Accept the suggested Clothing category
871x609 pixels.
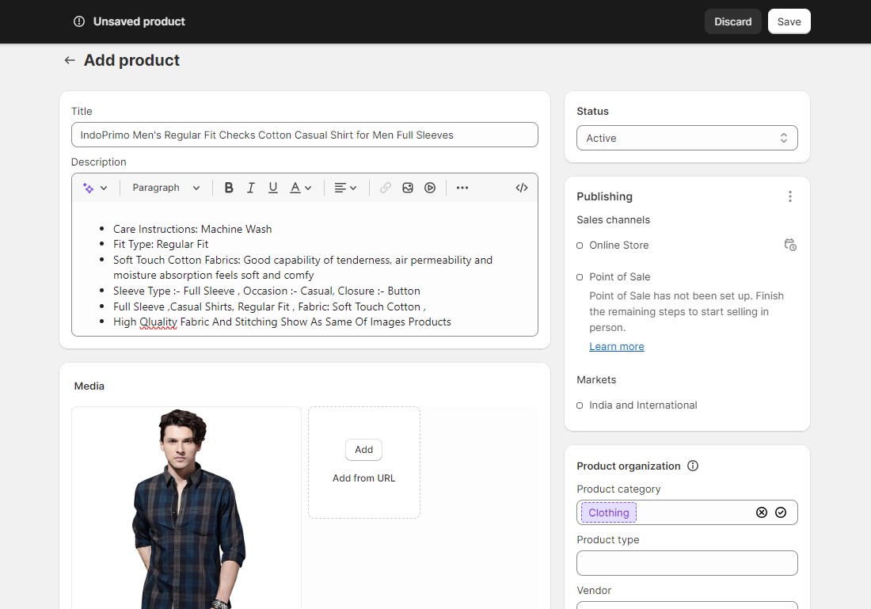coord(781,513)
